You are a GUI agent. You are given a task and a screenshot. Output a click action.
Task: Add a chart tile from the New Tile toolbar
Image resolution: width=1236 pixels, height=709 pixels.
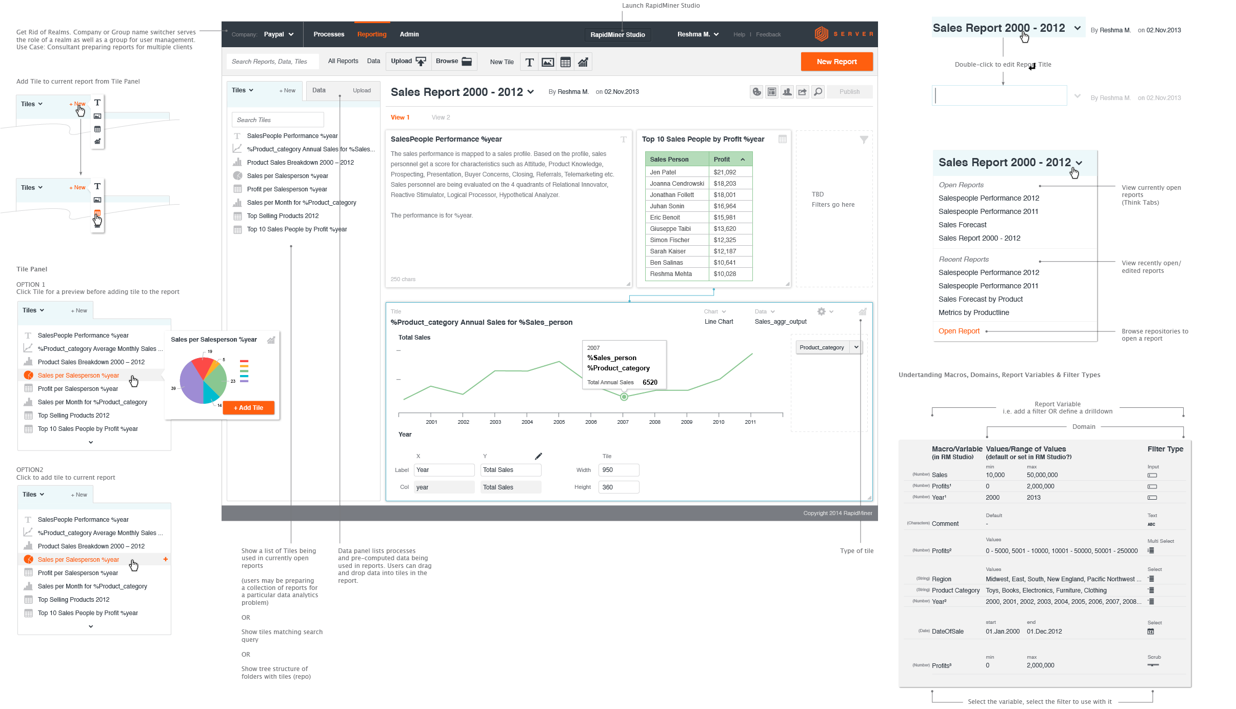tap(583, 62)
